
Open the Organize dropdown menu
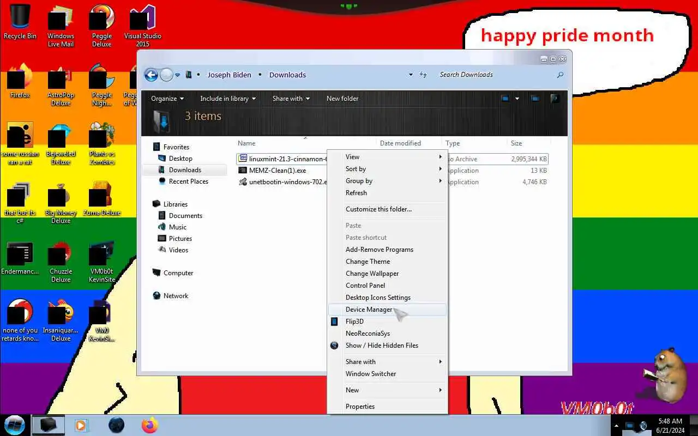pyautogui.click(x=167, y=99)
